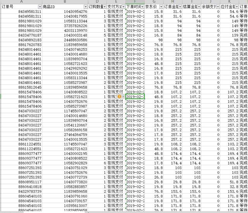Select product ID cell 27464364759
This screenshot has width=248, height=213.
(65, 135)
